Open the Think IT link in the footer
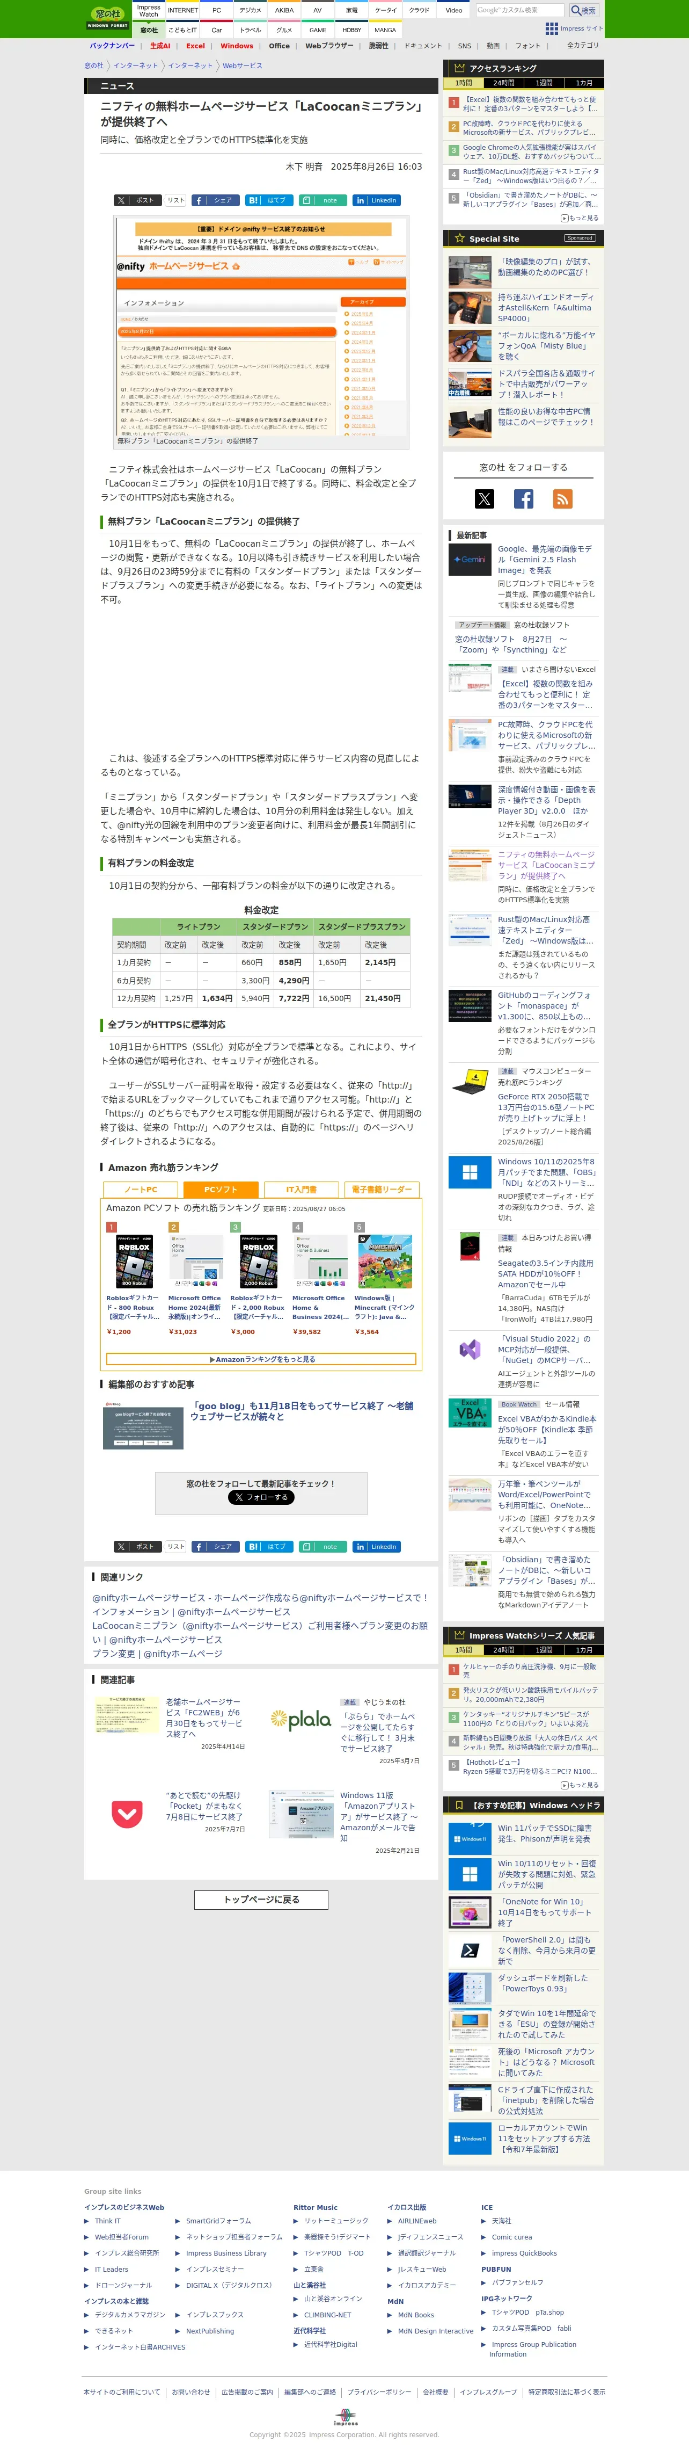Screen dimensions: 689x2457 pos(108,2221)
